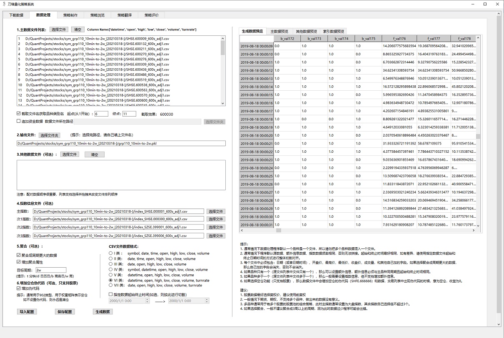Click 选择文件 for the 次1指数 row
Screen dimensions: 504x338
click(216, 219)
